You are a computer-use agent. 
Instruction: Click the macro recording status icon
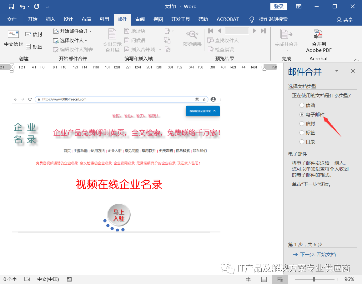69,279
